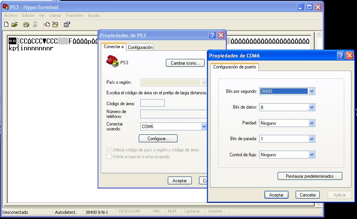Select the 'Configuración de puerto' tab
The width and height of the screenshot is (357, 219).
[x=234, y=67]
